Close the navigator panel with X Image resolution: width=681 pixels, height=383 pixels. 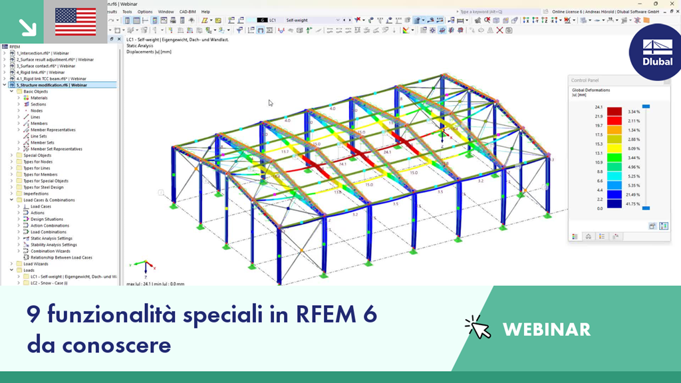point(119,39)
